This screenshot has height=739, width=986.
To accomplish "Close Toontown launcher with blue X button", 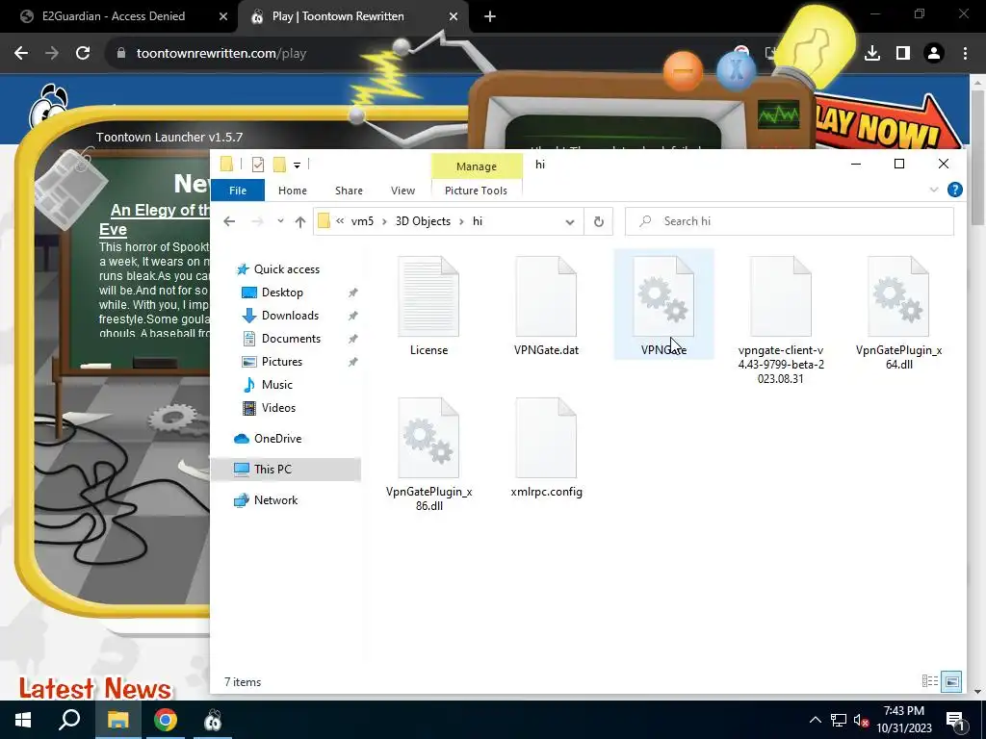I will point(737,69).
